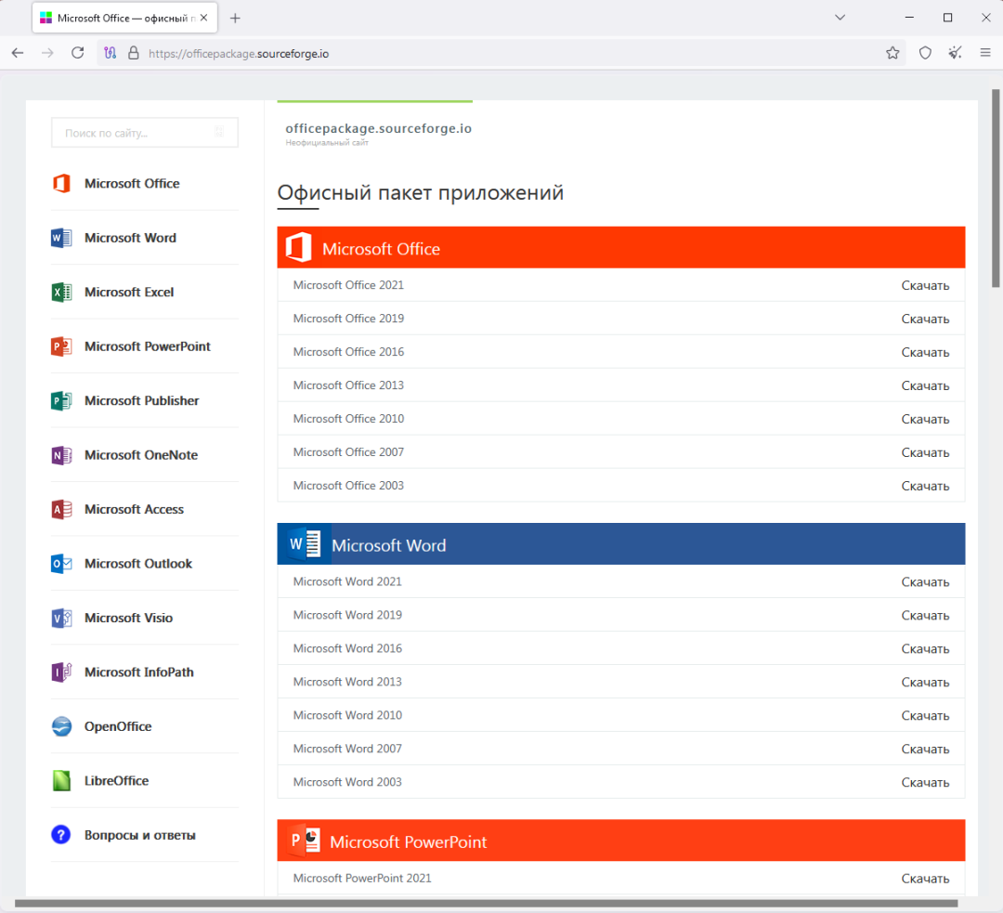Click the forward navigation arrow
This screenshot has height=913, width=1003.
tap(47, 53)
